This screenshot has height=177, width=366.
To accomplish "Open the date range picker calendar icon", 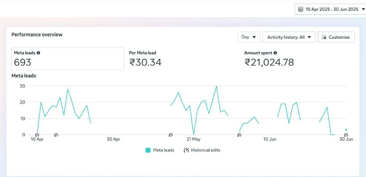I will pos(301,9).
